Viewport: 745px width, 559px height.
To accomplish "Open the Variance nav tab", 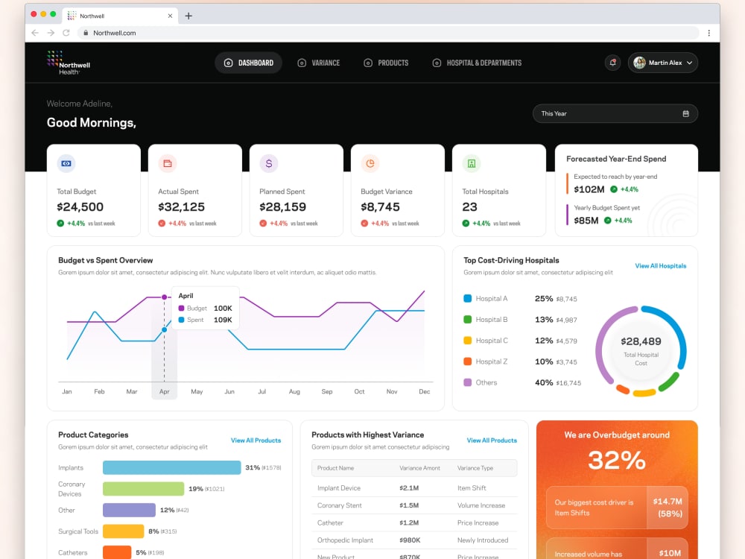I will 319,63.
